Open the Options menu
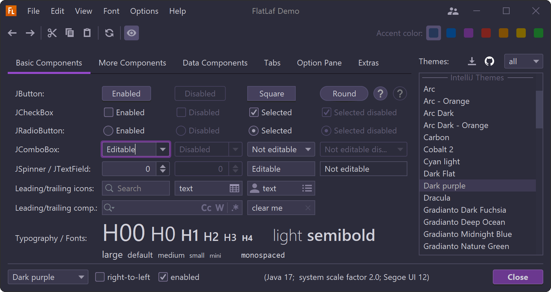Viewport: 551px width, 292px height. tap(144, 11)
